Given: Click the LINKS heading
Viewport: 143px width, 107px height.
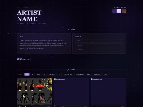Looking at the screenshot, I should 78,37.
